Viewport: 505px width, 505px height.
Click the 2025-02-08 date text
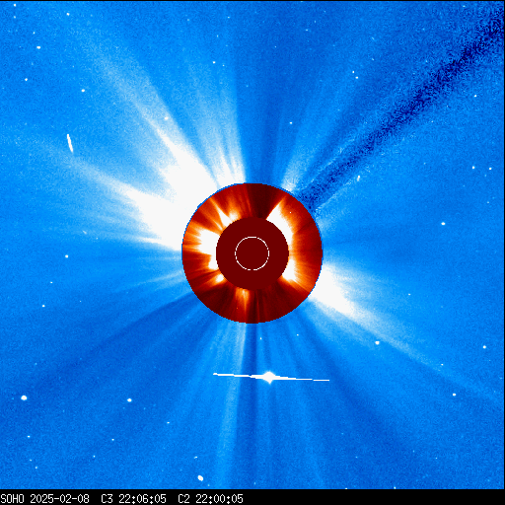point(59,498)
